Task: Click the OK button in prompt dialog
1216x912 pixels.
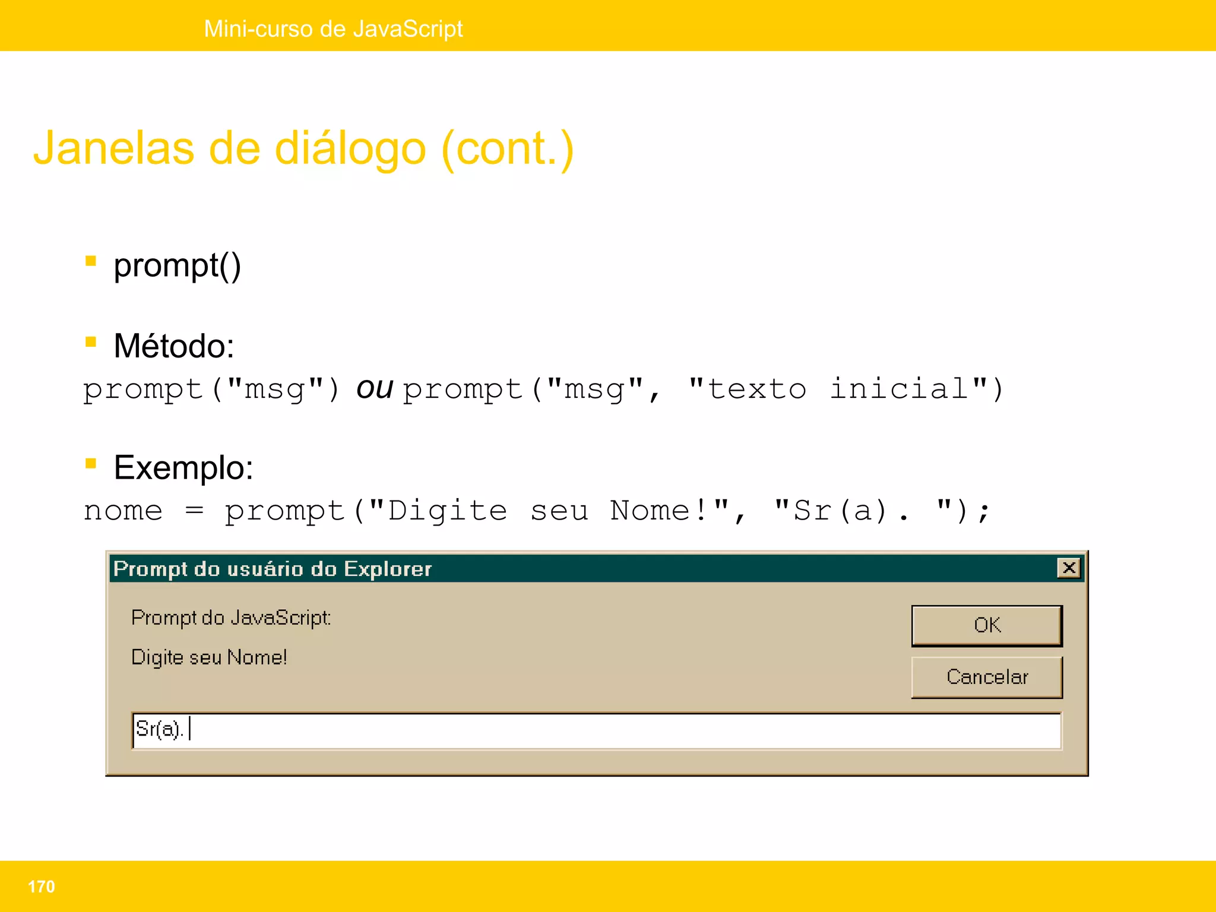Action: [x=987, y=625]
